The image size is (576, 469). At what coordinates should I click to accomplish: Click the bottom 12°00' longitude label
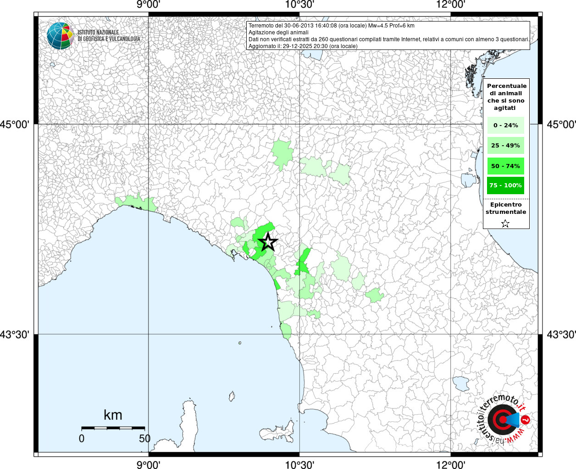[451, 464]
